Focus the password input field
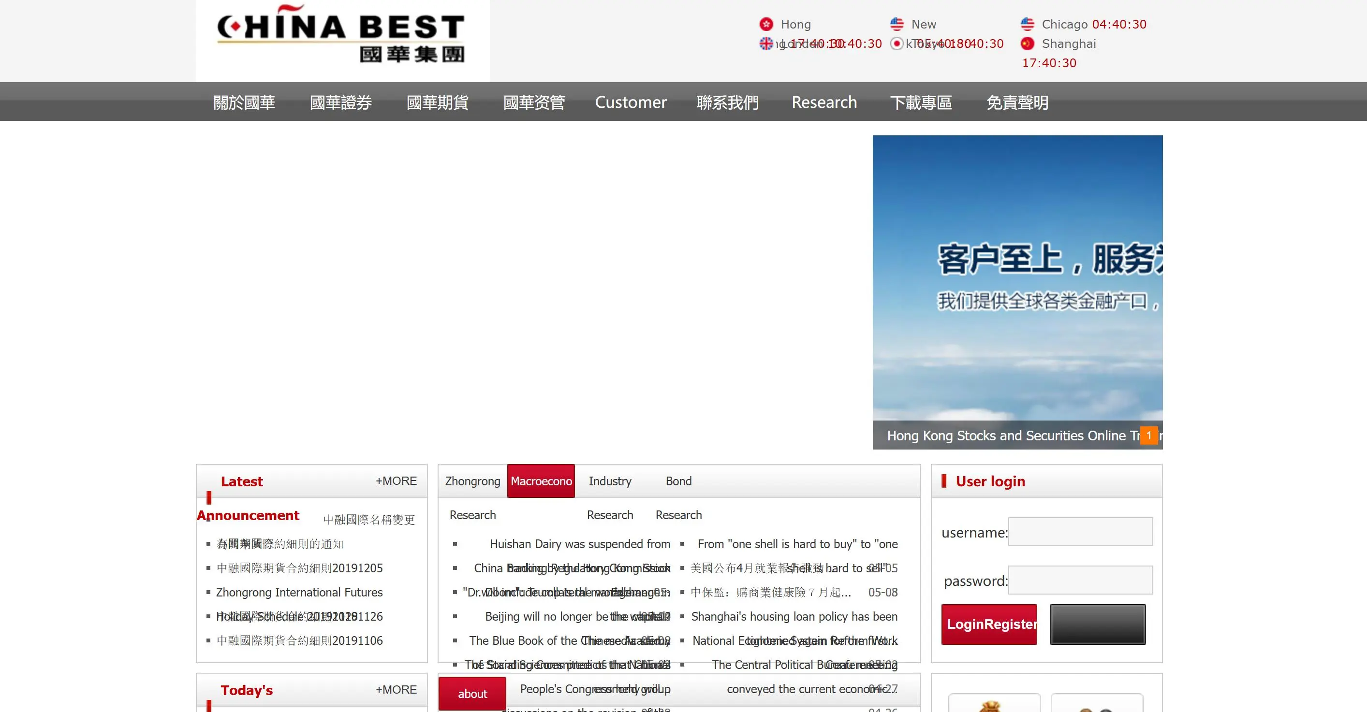The image size is (1367, 712). coord(1080,580)
